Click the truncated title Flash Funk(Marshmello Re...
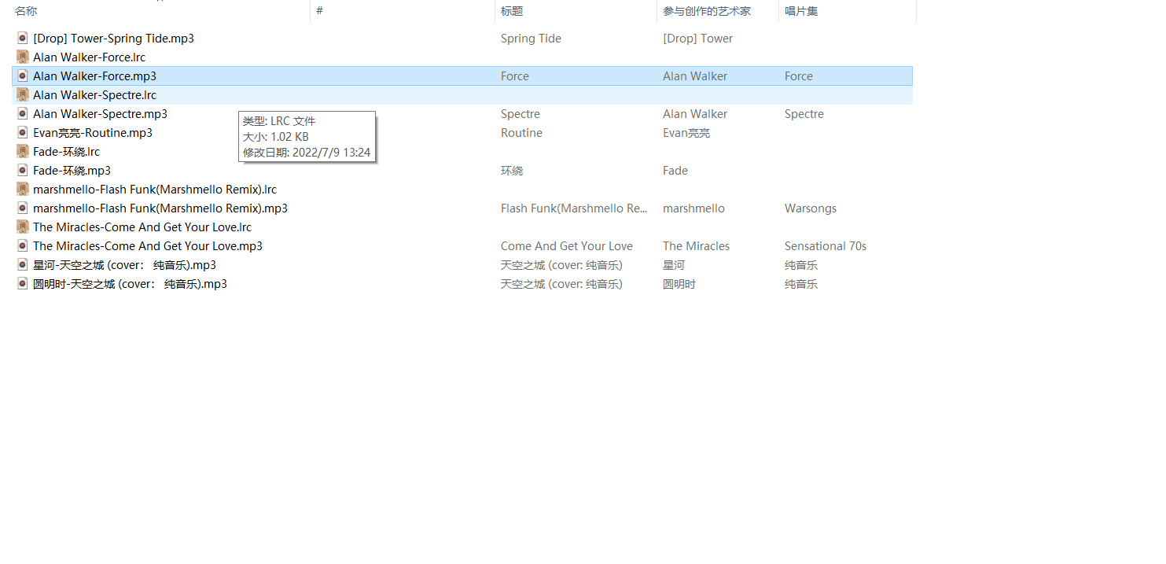Image resolution: width=1166 pixels, height=564 pixels. [574, 208]
